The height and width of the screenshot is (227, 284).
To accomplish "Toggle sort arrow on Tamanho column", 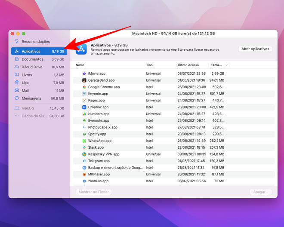I will pos(226,65).
